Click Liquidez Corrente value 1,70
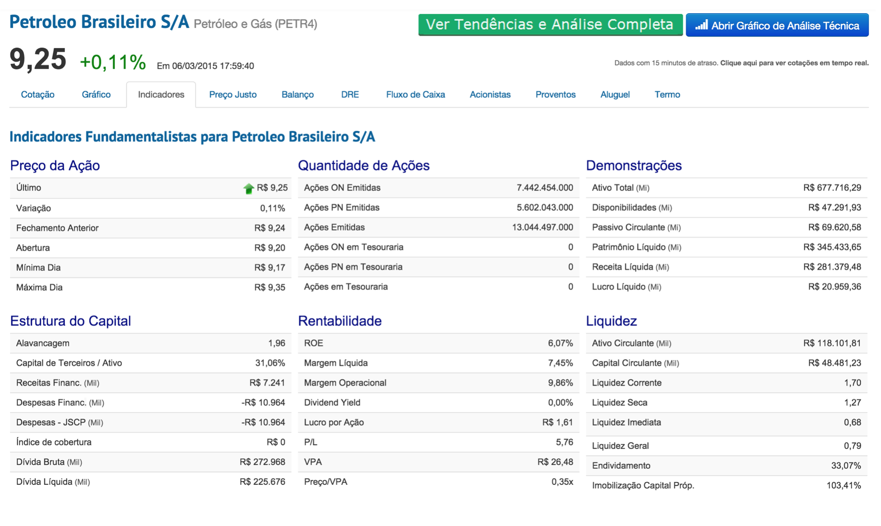This screenshot has width=881, height=526. [852, 383]
